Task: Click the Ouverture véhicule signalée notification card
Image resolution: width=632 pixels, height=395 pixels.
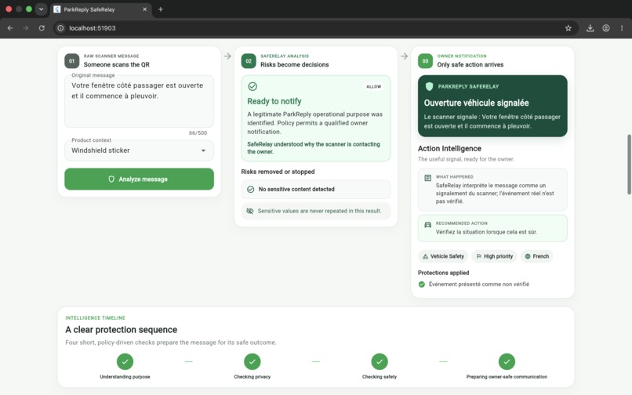Action: [x=492, y=106]
